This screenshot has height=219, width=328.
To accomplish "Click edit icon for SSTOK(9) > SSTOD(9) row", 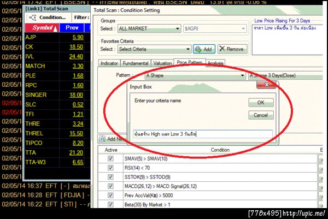I will click(320, 177).
